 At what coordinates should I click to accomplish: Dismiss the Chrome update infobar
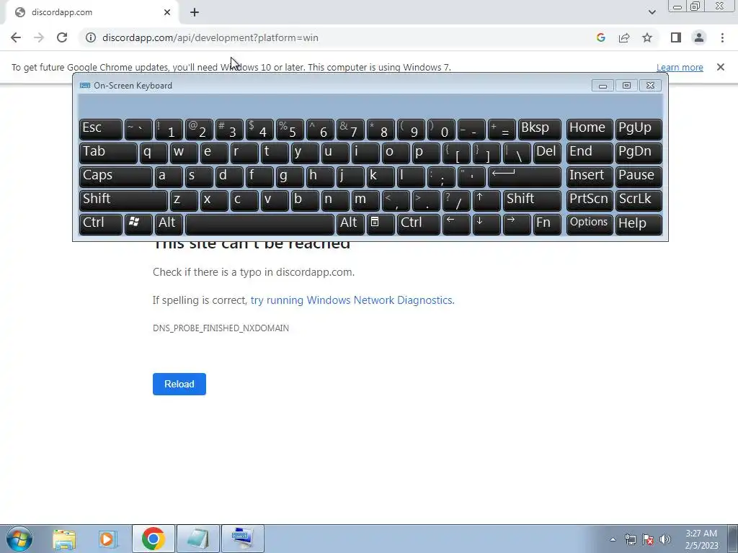pos(721,67)
